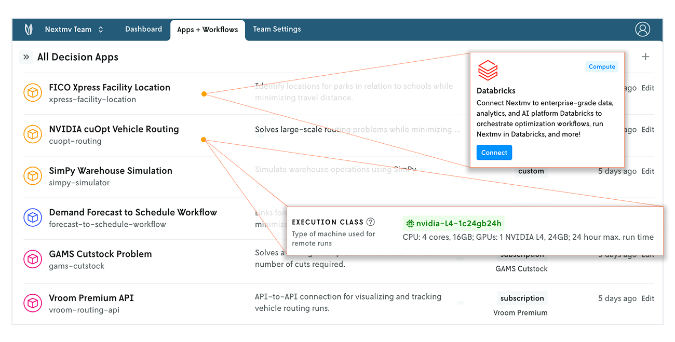This screenshot has width=675, height=342.
Task: Open Demand Forecast to Schedule Workflow
Action: tap(133, 212)
